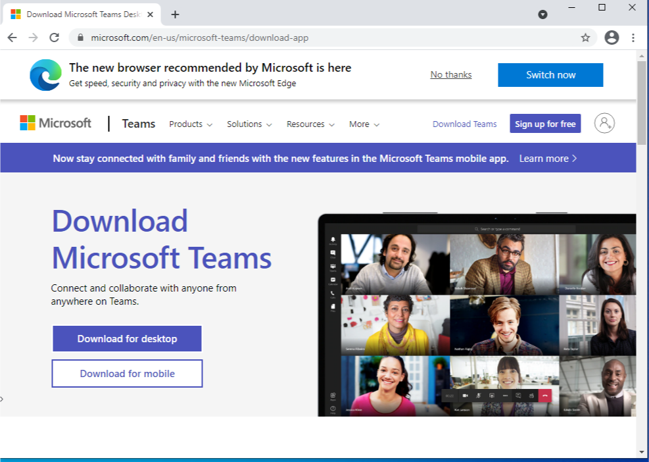Go back with the browser back arrow
This screenshot has height=462, width=649.
tap(12, 38)
